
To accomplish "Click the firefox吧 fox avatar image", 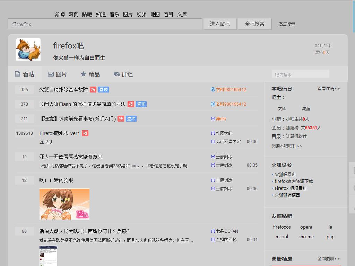I will click(28, 49).
